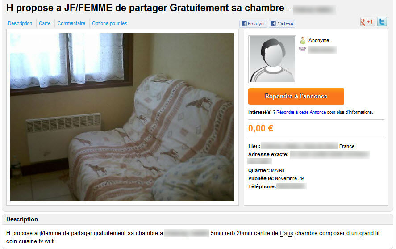This screenshot has width=396, height=249.
Task: Open the Commentaire tab
Action: click(71, 23)
